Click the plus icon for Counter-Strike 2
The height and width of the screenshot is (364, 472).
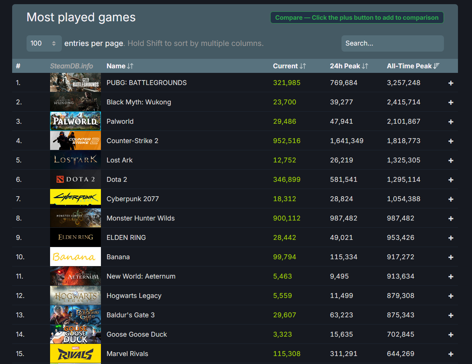451,141
